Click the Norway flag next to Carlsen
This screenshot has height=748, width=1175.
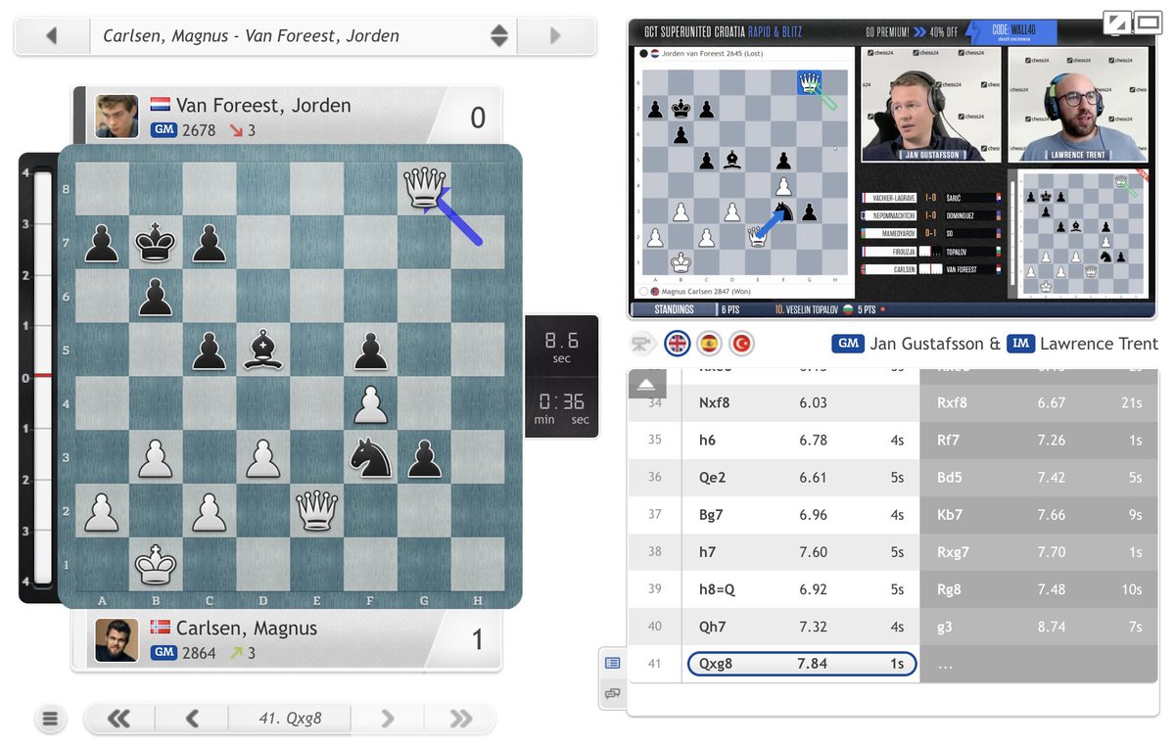[161, 628]
